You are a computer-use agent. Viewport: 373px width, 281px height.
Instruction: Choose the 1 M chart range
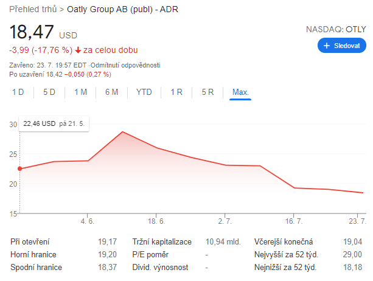click(x=81, y=92)
